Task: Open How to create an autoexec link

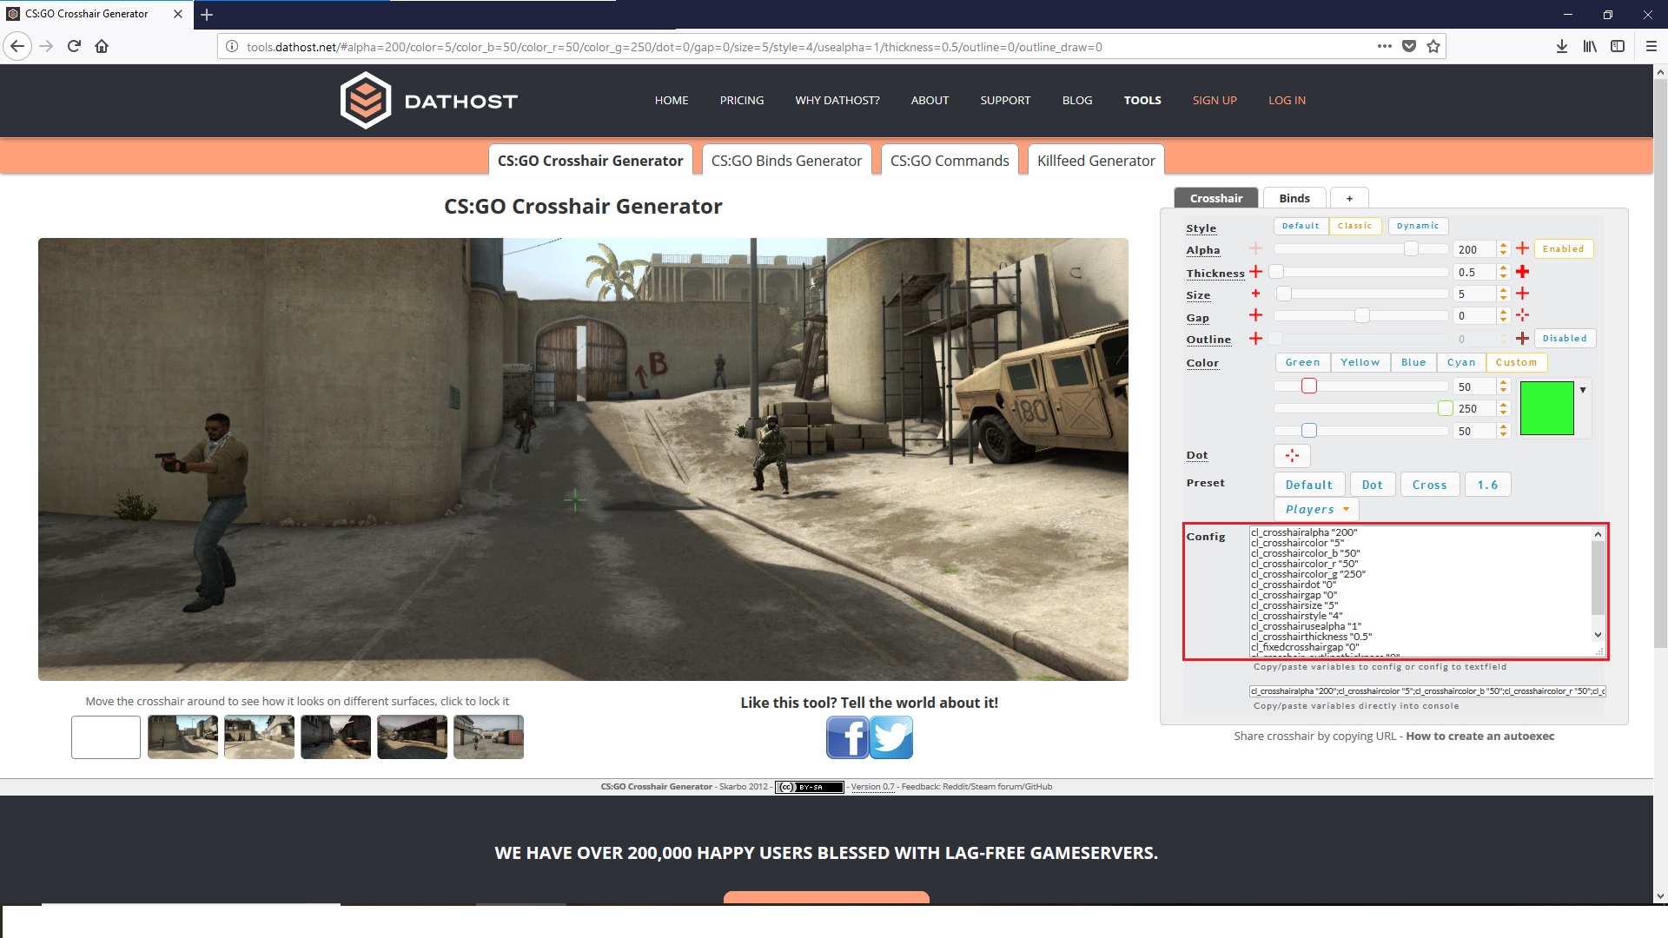Action: pos(1479,736)
